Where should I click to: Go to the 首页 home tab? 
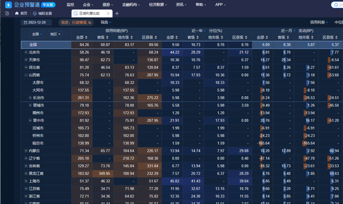(x=21, y=13)
